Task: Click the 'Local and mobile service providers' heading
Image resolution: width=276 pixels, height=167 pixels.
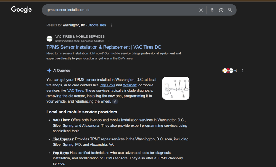Action: click(x=82, y=112)
